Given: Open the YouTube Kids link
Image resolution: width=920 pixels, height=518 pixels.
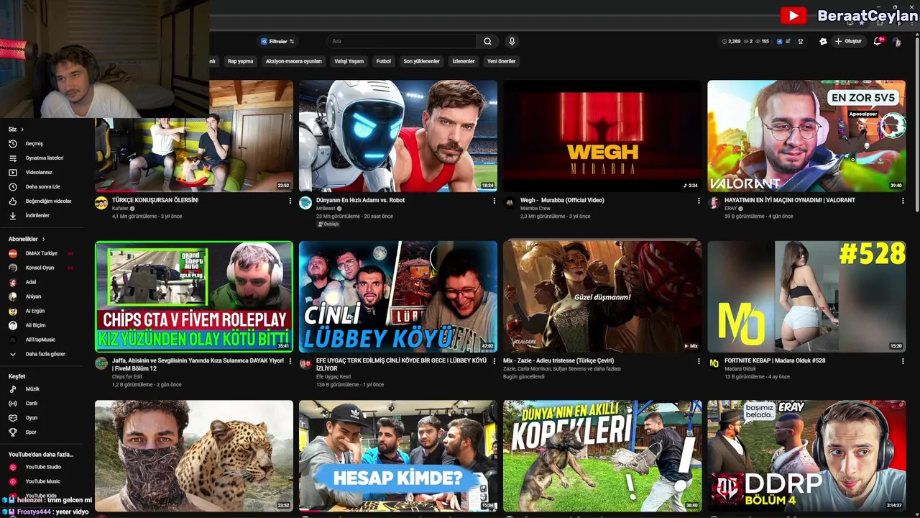Looking at the screenshot, I should point(41,496).
